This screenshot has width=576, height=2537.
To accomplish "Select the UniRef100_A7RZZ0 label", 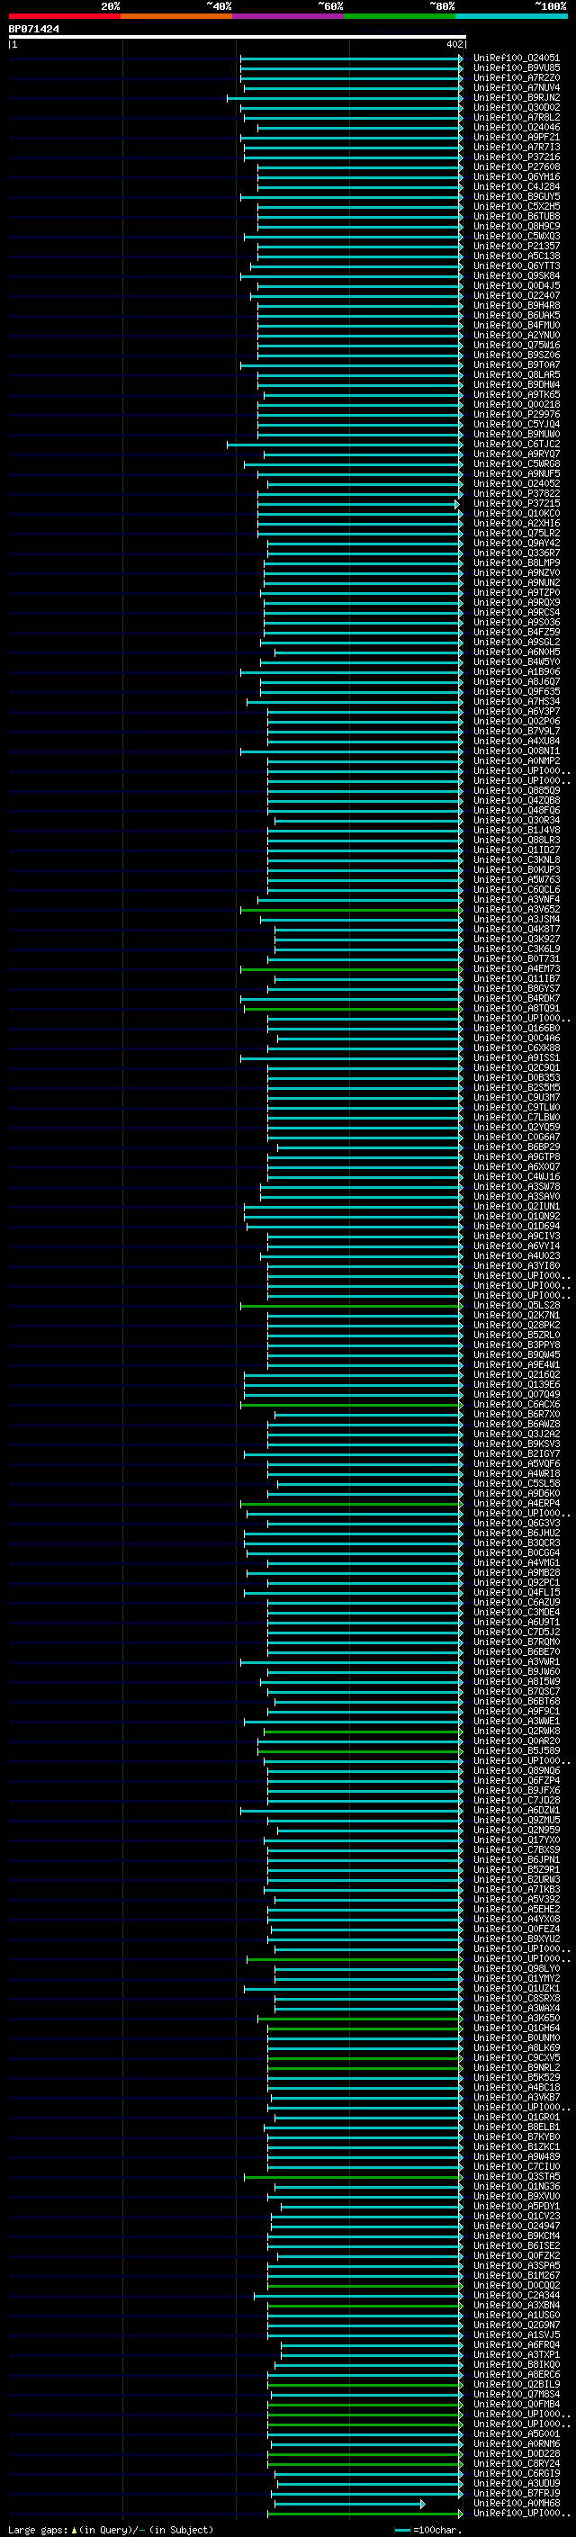I will (x=516, y=77).
